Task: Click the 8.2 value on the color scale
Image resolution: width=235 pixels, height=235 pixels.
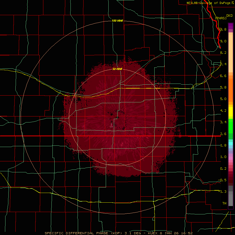Action: coord(223,52)
